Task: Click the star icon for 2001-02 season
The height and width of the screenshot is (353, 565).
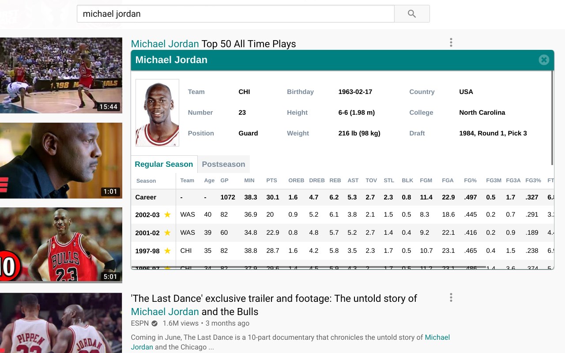Action: pyautogui.click(x=167, y=233)
